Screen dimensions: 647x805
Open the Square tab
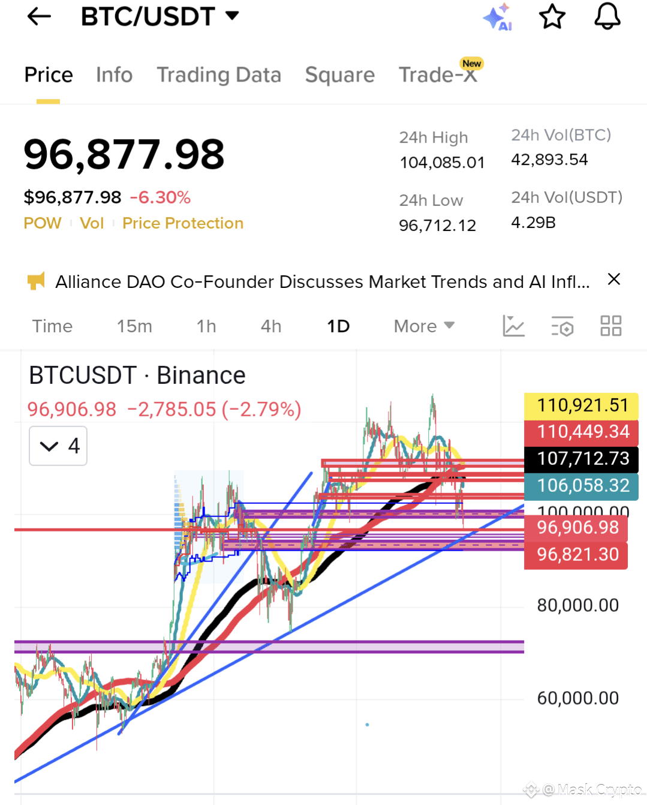point(340,75)
